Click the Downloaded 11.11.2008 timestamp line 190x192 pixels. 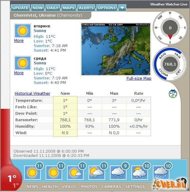click(x=51, y=156)
